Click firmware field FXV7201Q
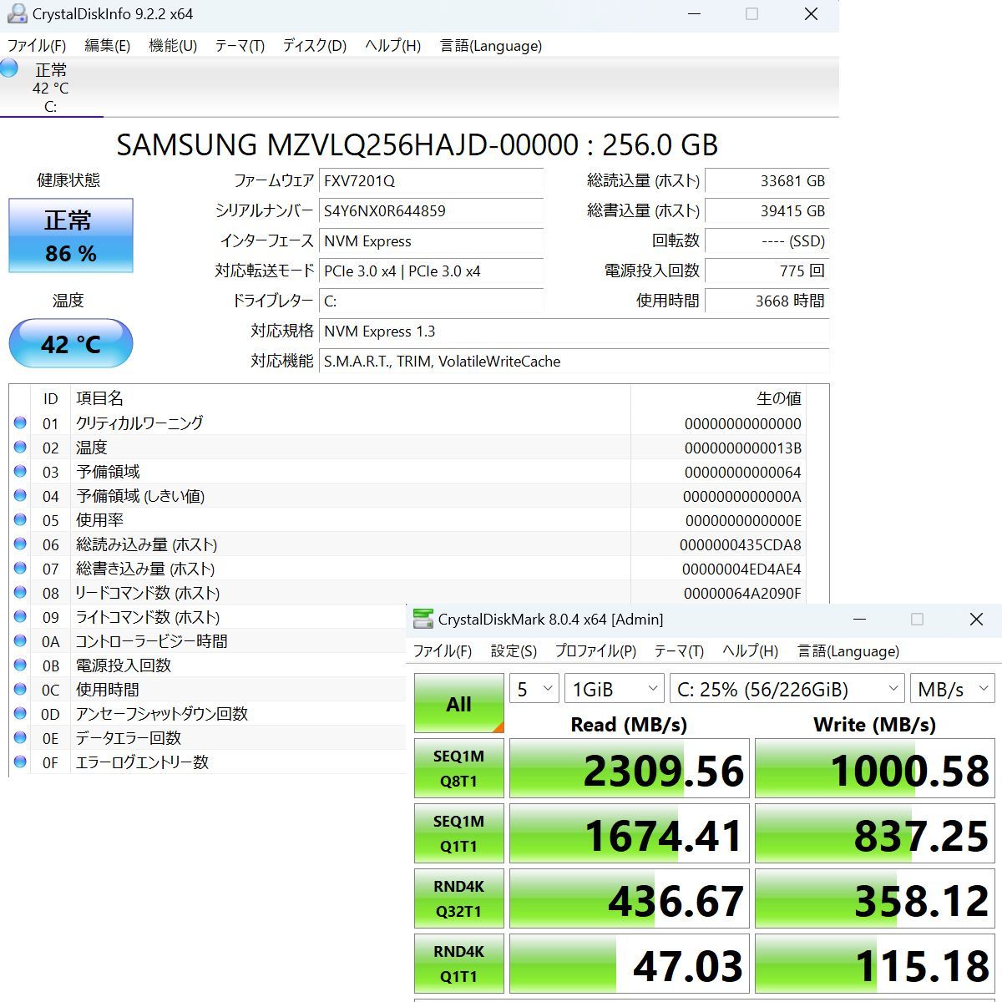 click(x=431, y=181)
